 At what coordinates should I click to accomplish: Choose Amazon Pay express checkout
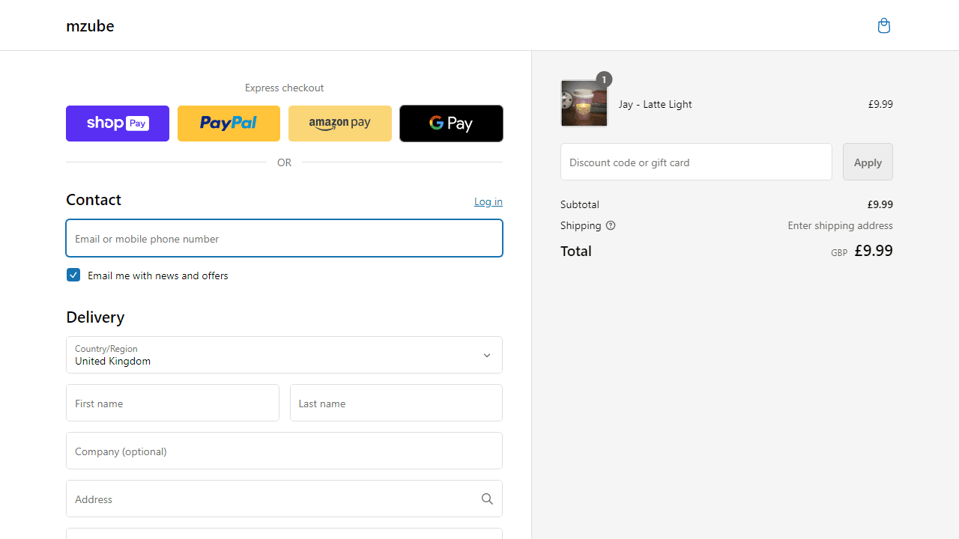point(340,124)
